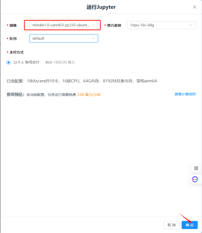Click the chevron arrow in 镜像 dropdown
Viewport: 202px width, 233px height.
pyautogui.click(x=94, y=25)
